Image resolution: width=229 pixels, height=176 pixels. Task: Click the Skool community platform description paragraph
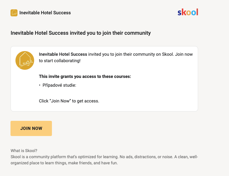coord(104,160)
